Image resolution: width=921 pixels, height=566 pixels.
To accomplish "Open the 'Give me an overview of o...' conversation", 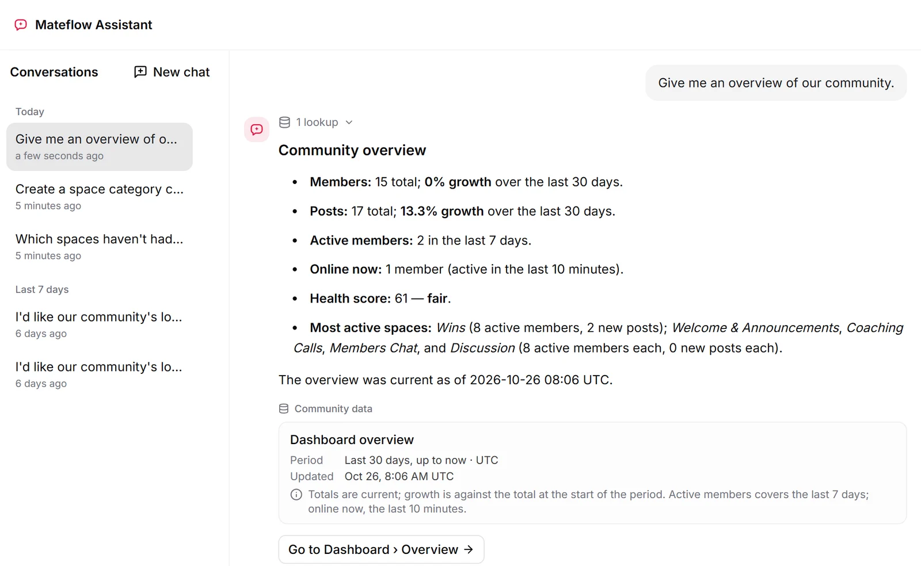I will click(100, 147).
